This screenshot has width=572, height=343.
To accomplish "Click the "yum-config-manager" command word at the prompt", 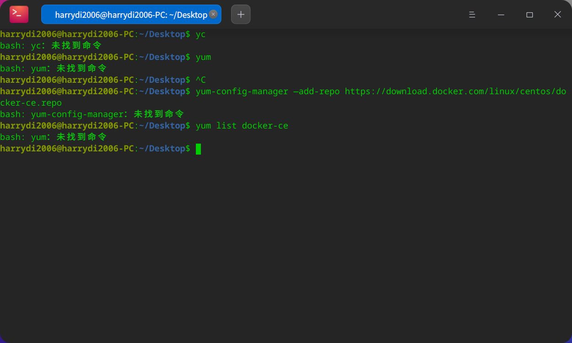I will [242, 91].
